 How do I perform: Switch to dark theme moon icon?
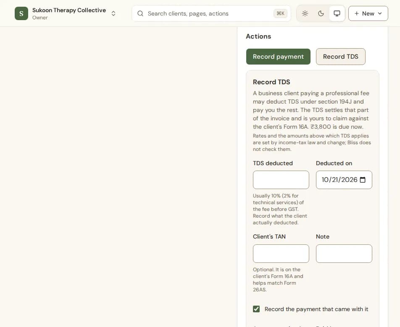pyautogui.click(x=321, y=13)
